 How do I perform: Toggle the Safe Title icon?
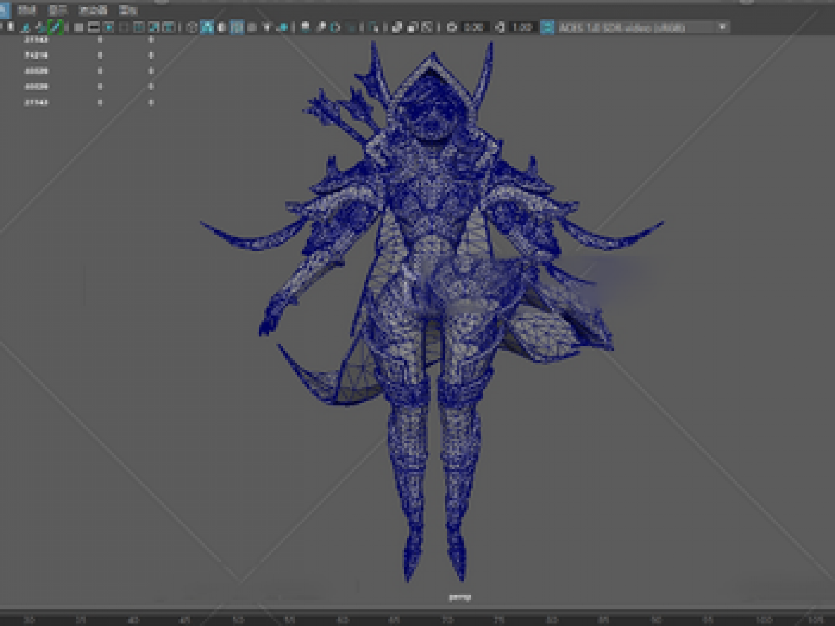coord(169,27)
